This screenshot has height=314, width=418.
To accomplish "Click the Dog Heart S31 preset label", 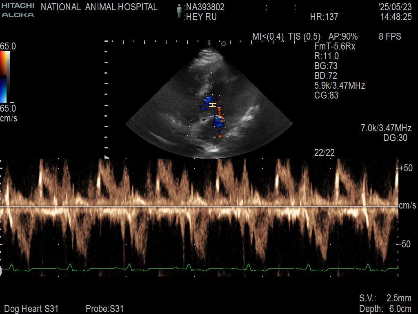I will click(31, 309).
